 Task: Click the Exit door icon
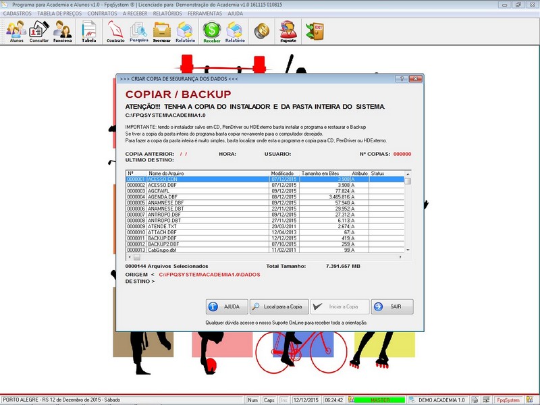point(315,31)
